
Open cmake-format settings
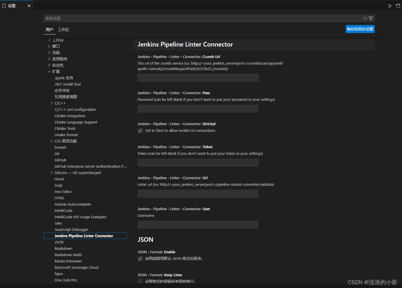(x=66, y=135)
